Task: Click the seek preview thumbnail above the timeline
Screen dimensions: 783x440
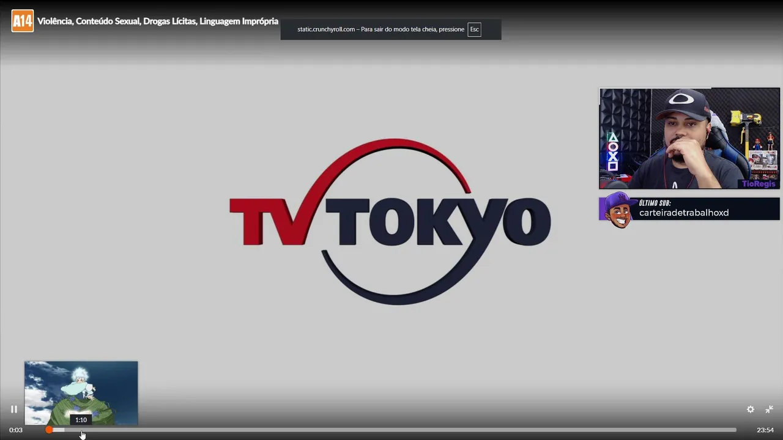Action: pos(81,393)
